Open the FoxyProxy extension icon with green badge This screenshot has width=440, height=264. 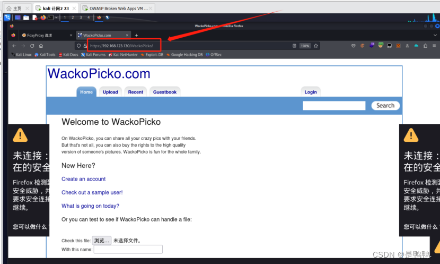click(x=381, y=45)
